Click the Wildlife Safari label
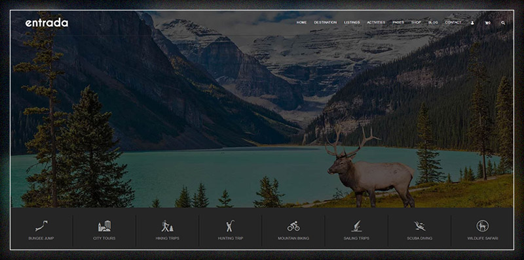Viewport: 524px width, 260px height. click(x=483, y=238)
